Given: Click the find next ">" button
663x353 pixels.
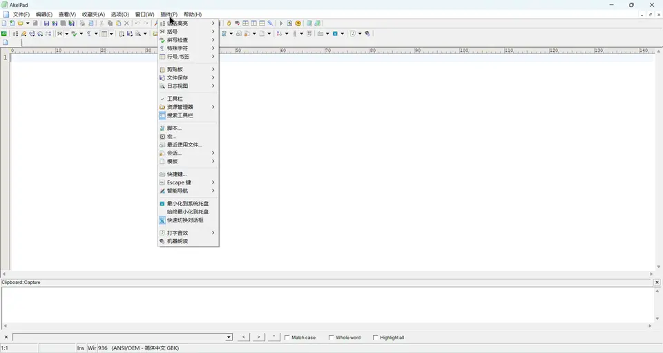Looking at the screenshot, I should [258, 337].
